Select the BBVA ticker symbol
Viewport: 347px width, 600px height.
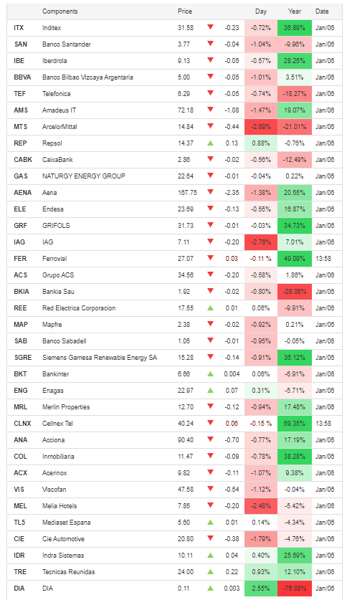(22, 77)
